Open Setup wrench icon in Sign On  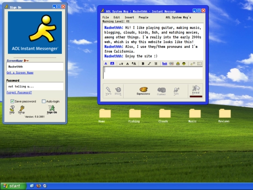[x=22, y=109]
